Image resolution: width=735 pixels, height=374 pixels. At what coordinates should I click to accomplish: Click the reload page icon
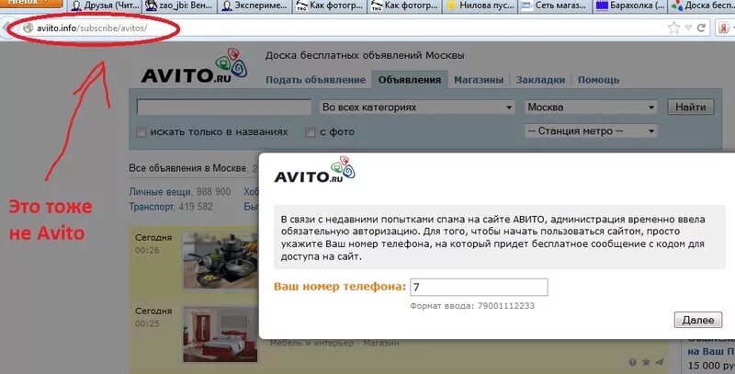tap(701, 28)
